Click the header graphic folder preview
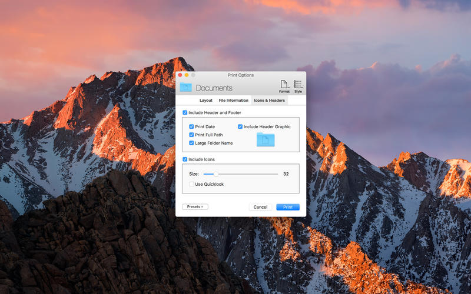Screen dimensions: 471x294 [266, 139]
